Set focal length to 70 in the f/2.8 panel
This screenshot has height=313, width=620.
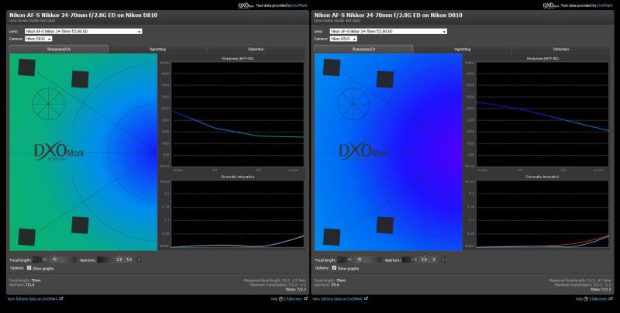(x=54, y=260)
